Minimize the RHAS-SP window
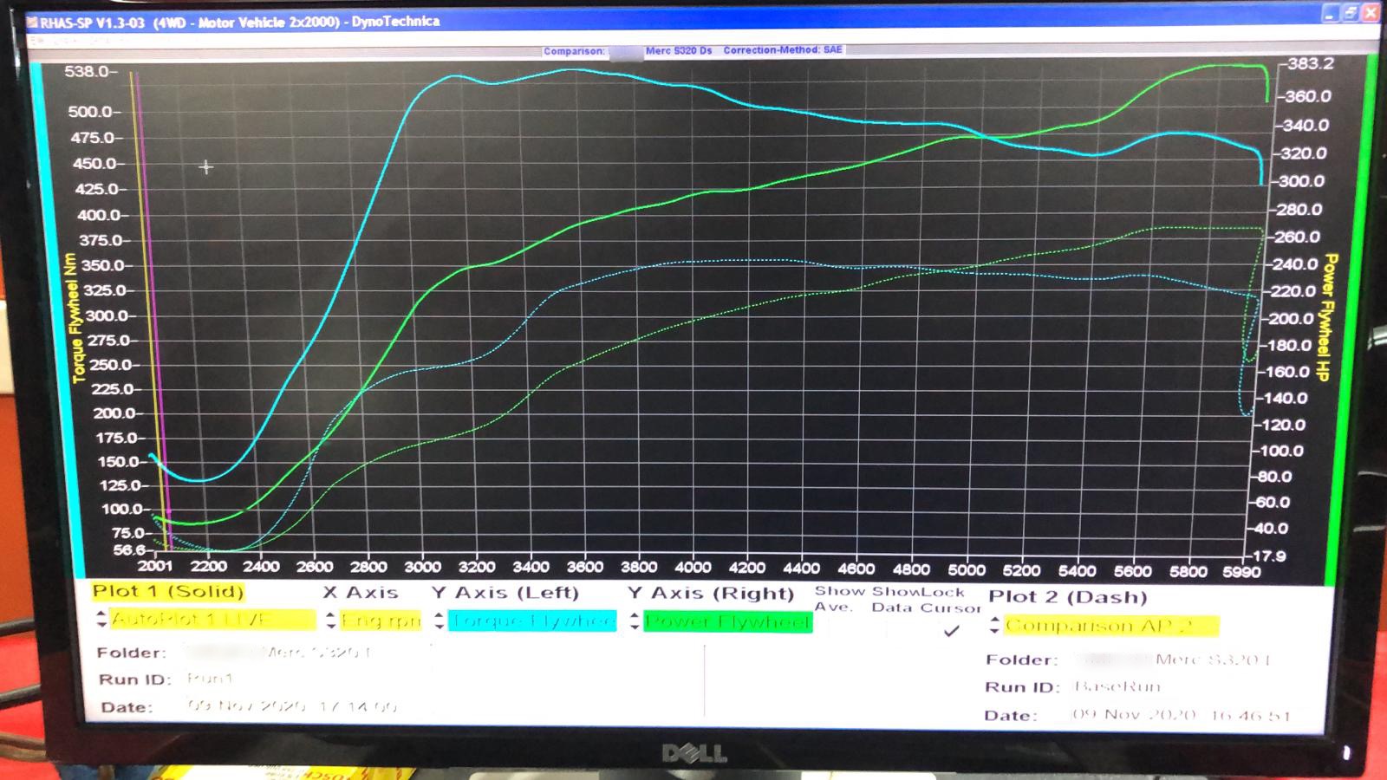 pyautogui.click(x=1331, y=14)
